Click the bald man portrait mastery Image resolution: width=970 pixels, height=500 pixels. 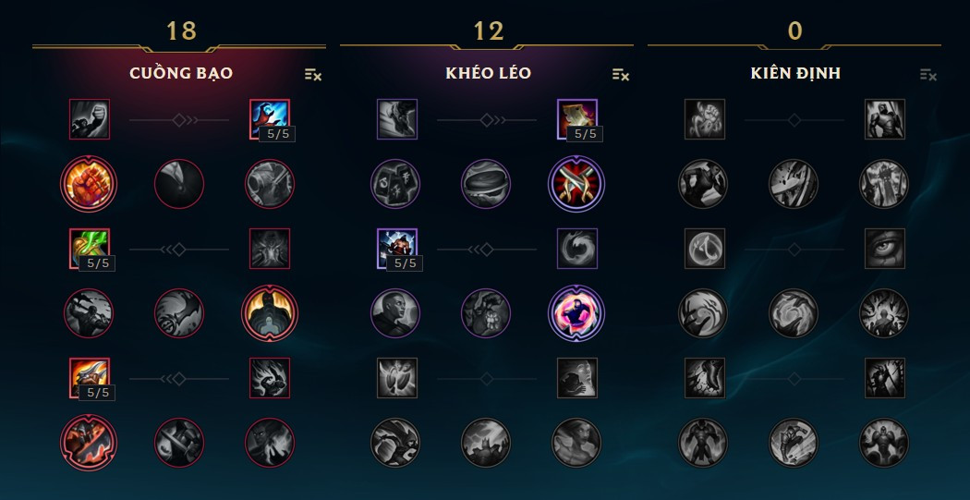pos(395,313)
